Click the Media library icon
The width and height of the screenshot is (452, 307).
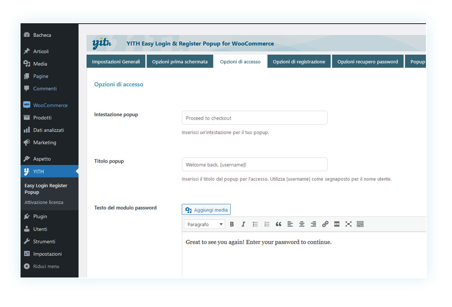[27, 64]
